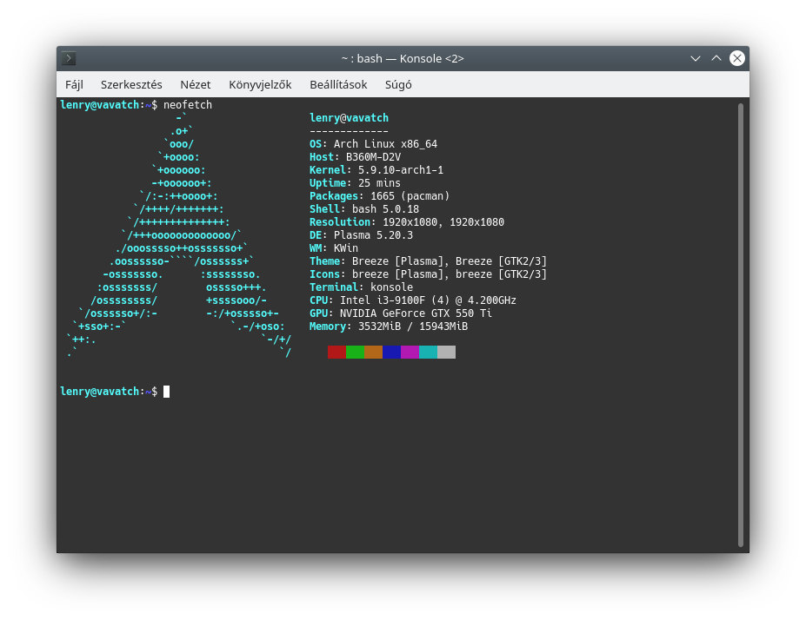The height and width of the screenshot is (620, 806).
Task: Click the terminal vertical scrollbar
Action: coord(741,325)
